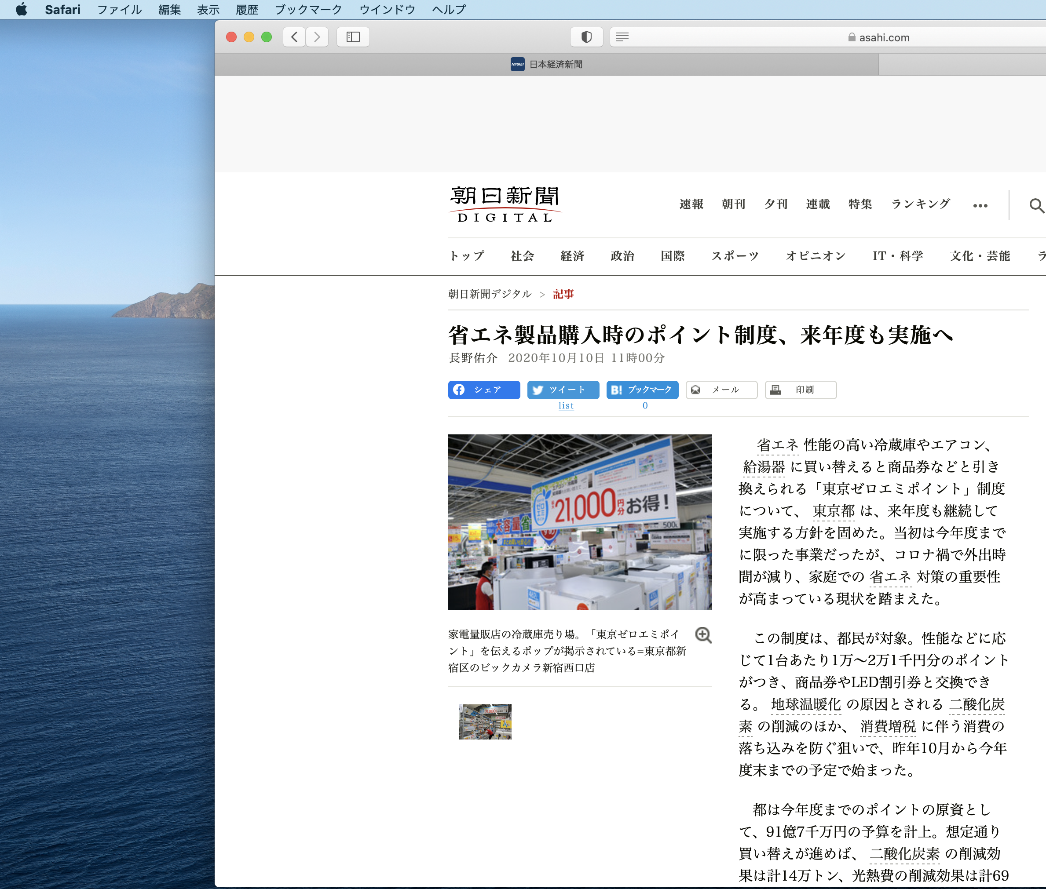1046x889 pixels.
Task: Select the small photo thumbnail below caption
Action: coord(484,721)
